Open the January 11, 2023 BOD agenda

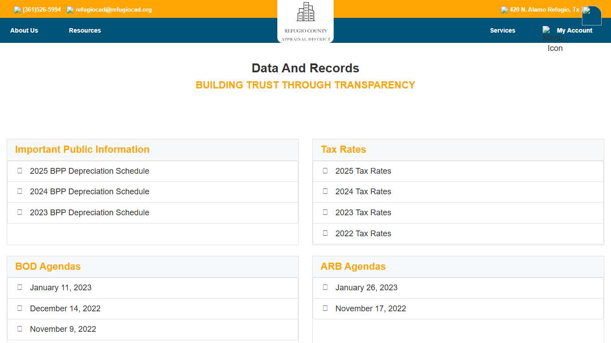point(61,288)
